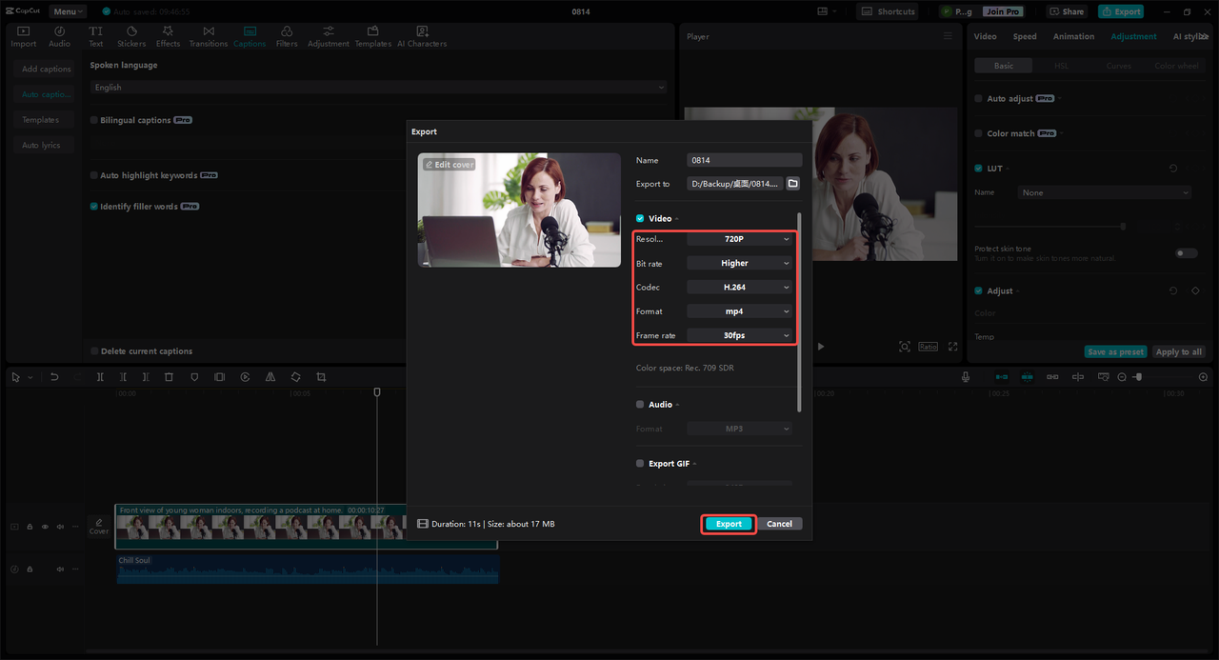Click Cancel in the Export dialog
Screen dimensions: 1219x660
tap(779, 524)
